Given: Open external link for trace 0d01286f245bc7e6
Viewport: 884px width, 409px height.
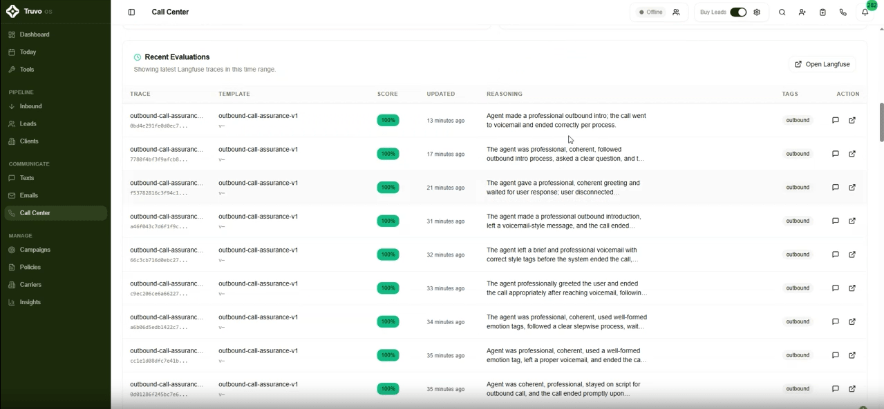Looking at the screenshot, I should tap(852, 389).
